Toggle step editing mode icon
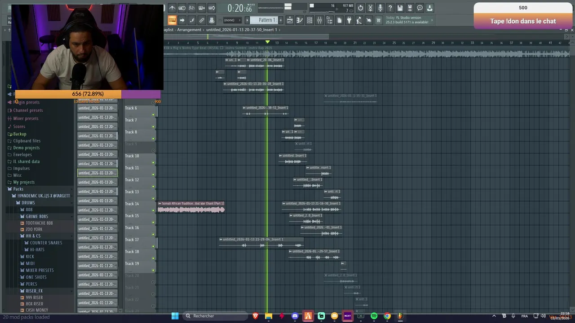 [x=192, y=20]
